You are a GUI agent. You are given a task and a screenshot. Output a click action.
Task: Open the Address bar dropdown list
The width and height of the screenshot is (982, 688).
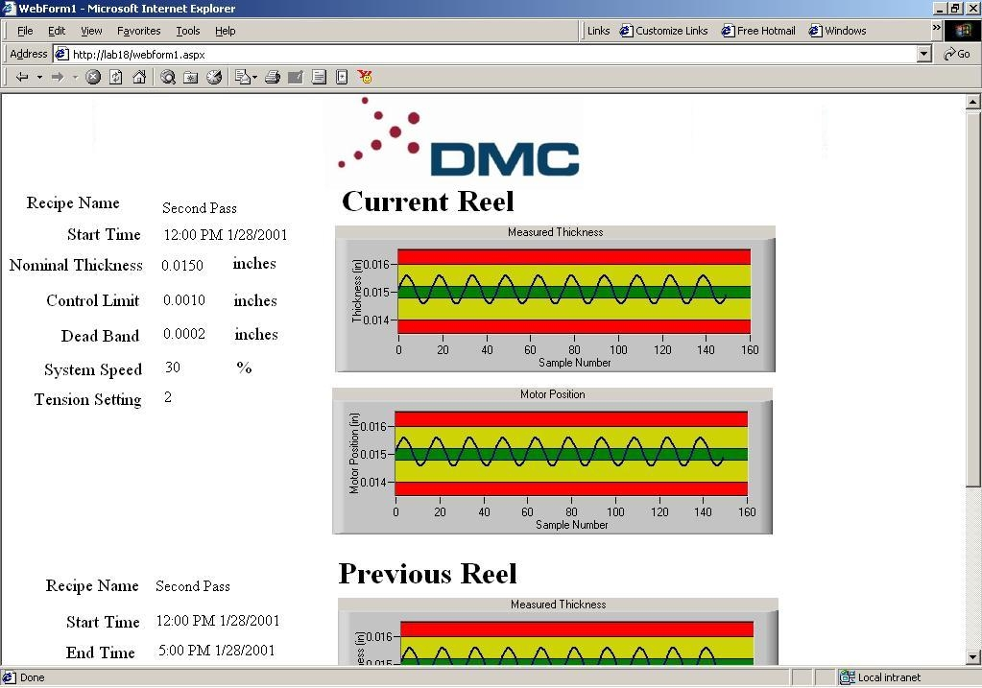pyautogui.click(x=923, y=54)
